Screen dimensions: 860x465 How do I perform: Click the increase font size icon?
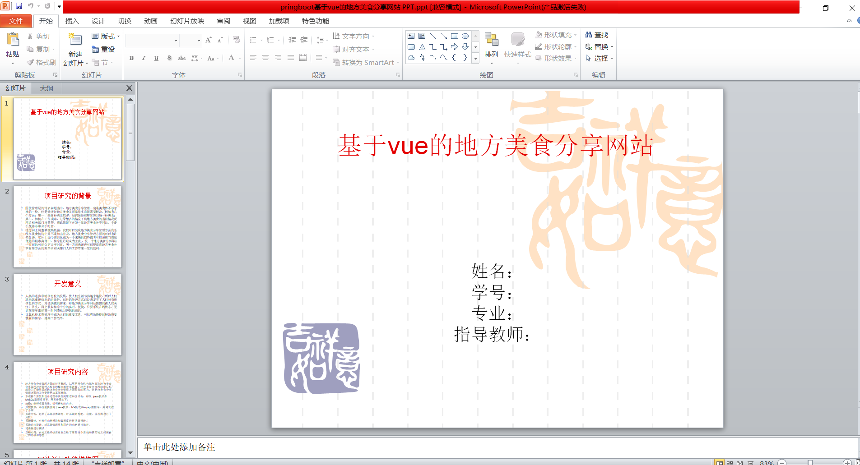[208, 40]
